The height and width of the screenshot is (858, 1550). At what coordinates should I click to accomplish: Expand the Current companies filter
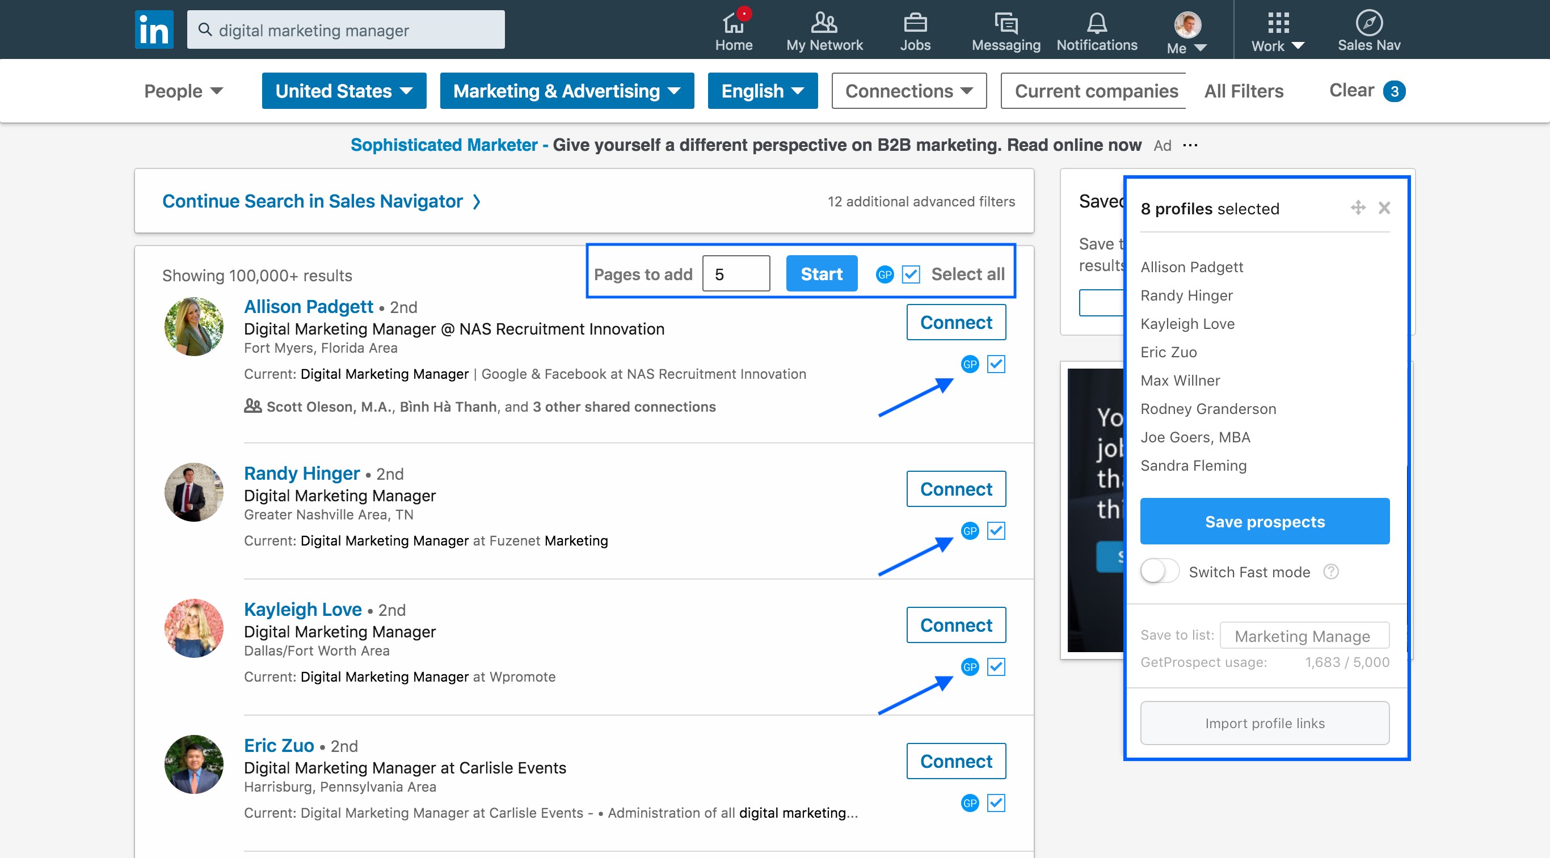(x=1093, y=91)
